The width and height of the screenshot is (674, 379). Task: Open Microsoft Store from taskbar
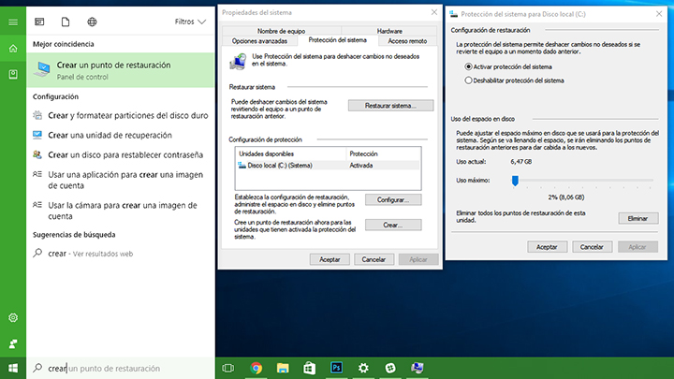point(310,368)
